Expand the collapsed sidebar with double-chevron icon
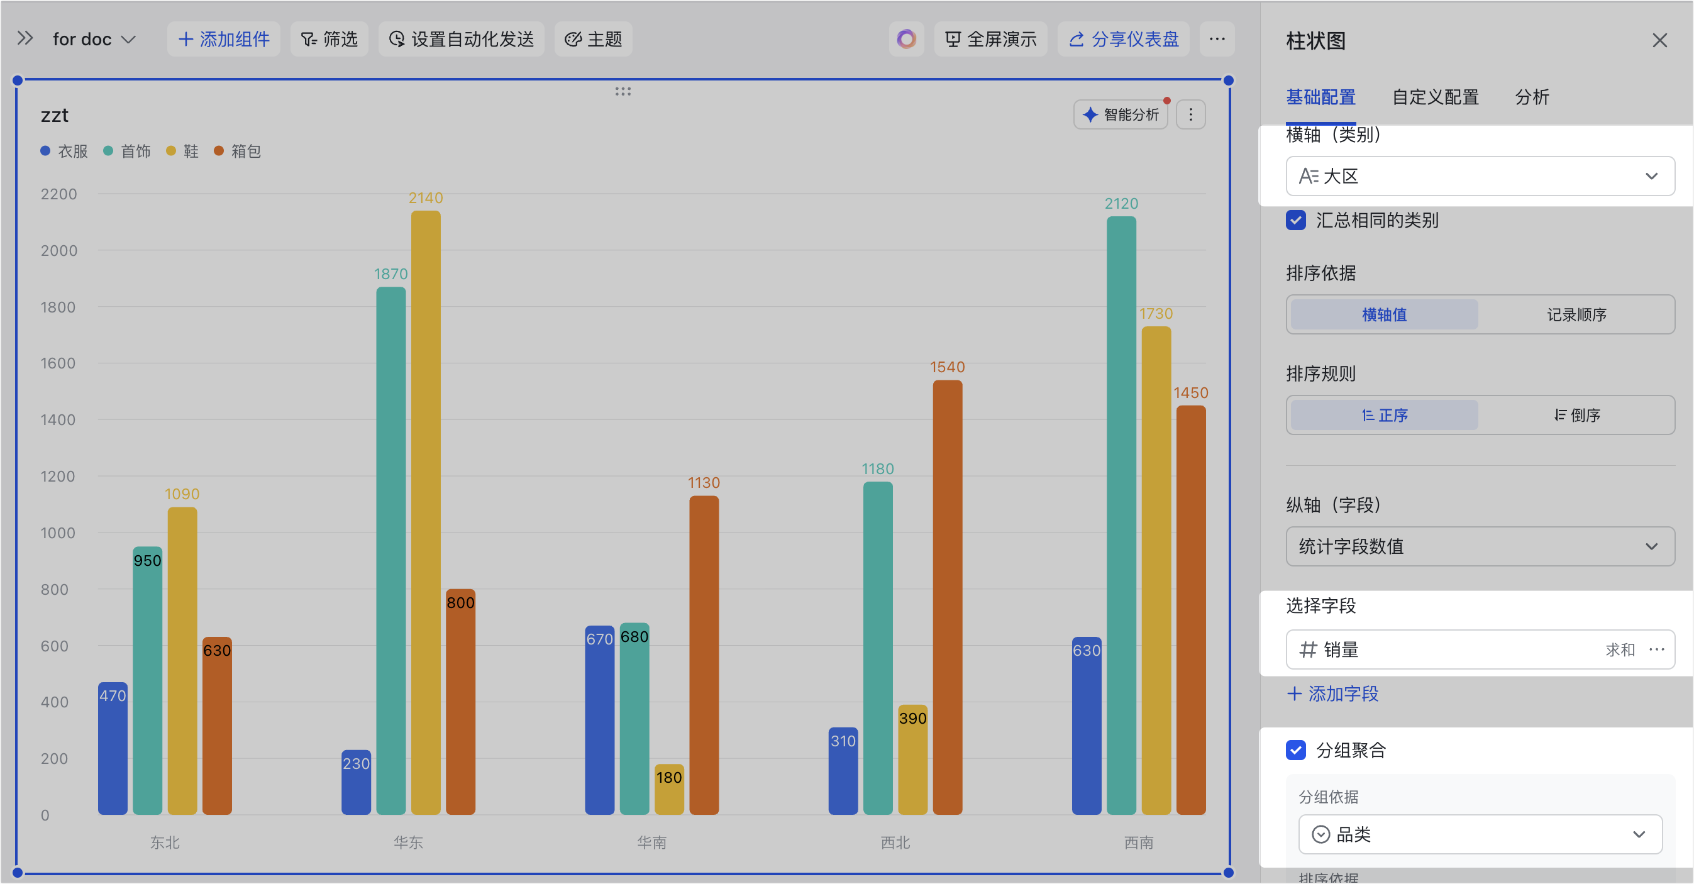This screenshot has height=884, width=1694. (x=25, y=38)
